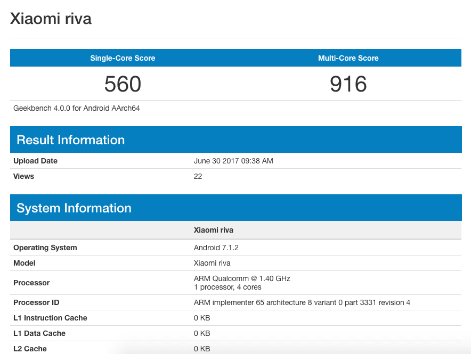Click the bold "Xiaomi riva" table column header
Viewport: 471px width, 354px height.
[x=214, y=230]
